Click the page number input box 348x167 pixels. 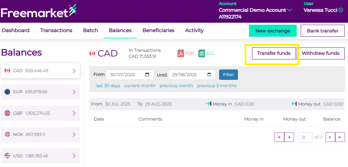click(305, 137)
